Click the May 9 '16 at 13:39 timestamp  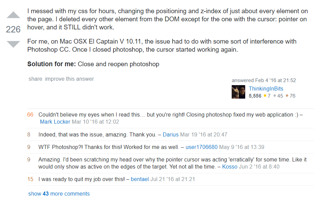(241, 147)
